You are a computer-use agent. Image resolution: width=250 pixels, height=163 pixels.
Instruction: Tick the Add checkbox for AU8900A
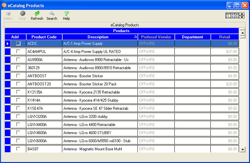(x=18, y=59)
